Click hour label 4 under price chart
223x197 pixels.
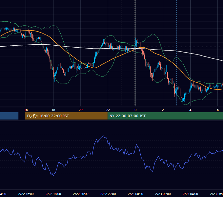click(x=190, y=110)
